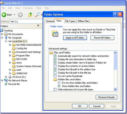The width and height of the screenshot is (127, 114).
Task: Click the Help question mark in Folder Options
Action: click(x=115, y=14)
